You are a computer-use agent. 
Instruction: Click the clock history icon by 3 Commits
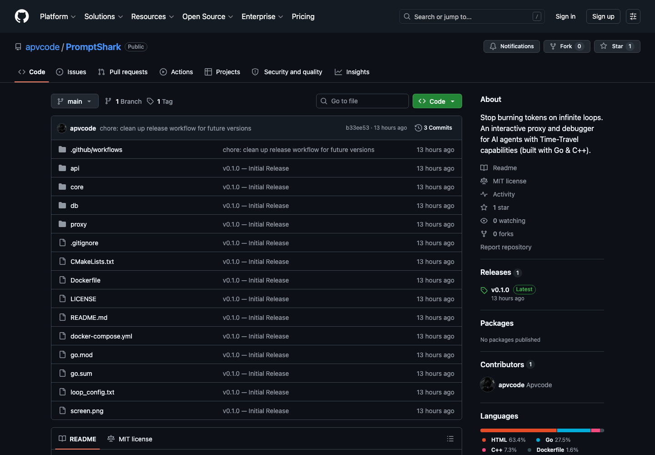[x=418, y=128]
